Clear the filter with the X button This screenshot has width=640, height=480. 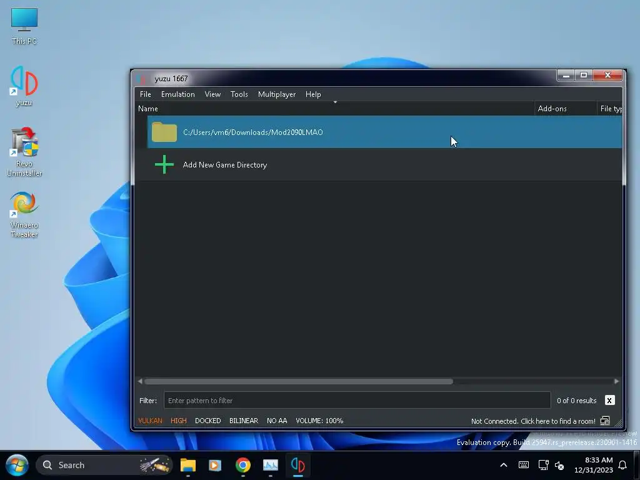tap(609, 401)
